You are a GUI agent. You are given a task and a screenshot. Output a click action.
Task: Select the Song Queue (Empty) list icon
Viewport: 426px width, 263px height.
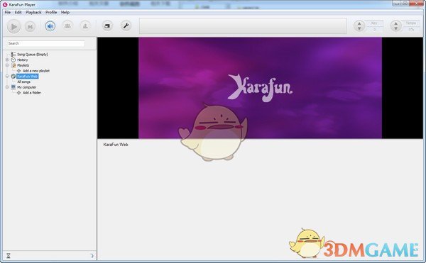tap(13, 54)
